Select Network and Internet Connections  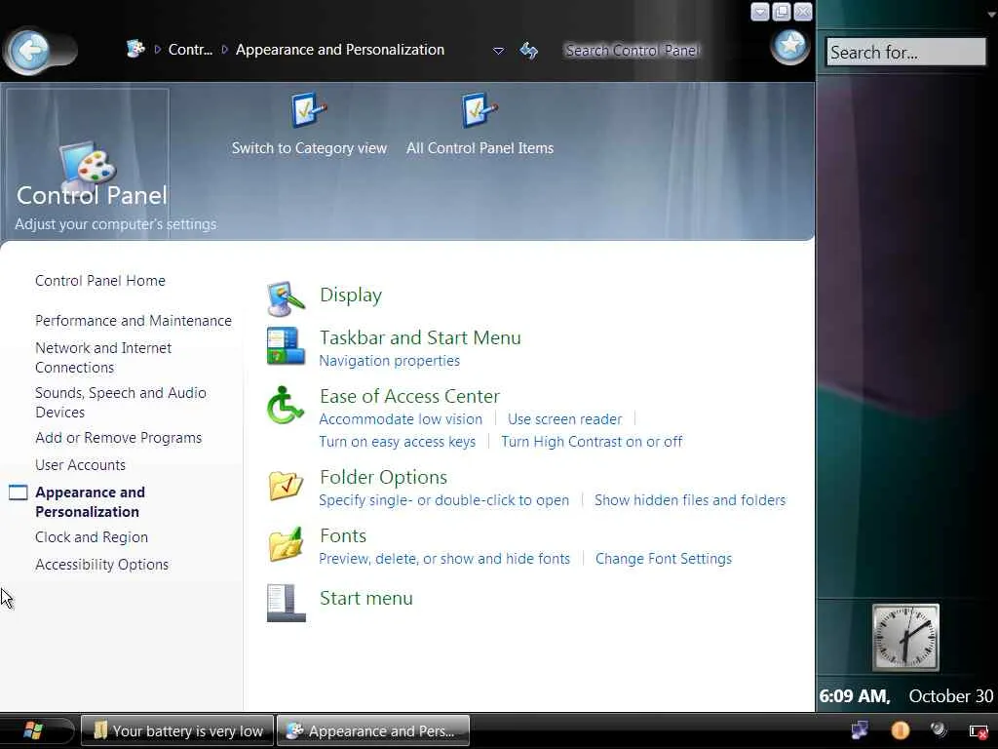coord(103,357)
